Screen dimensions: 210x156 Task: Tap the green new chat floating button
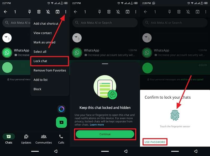pyautogui.click(x=61, y=122)
